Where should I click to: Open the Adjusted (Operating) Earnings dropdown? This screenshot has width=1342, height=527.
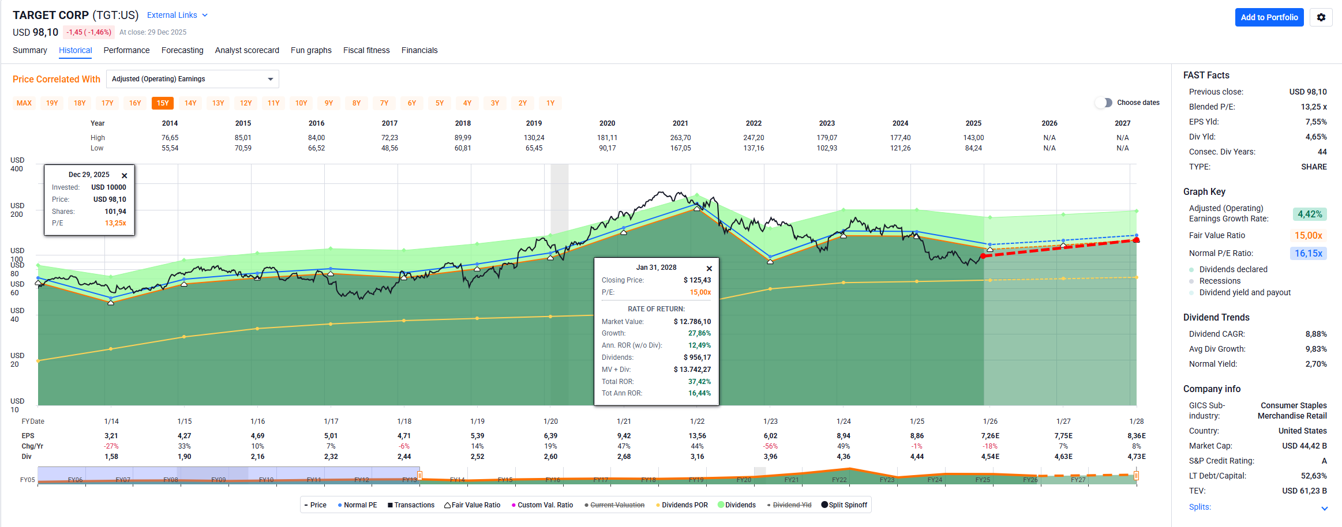coord(193,79)
